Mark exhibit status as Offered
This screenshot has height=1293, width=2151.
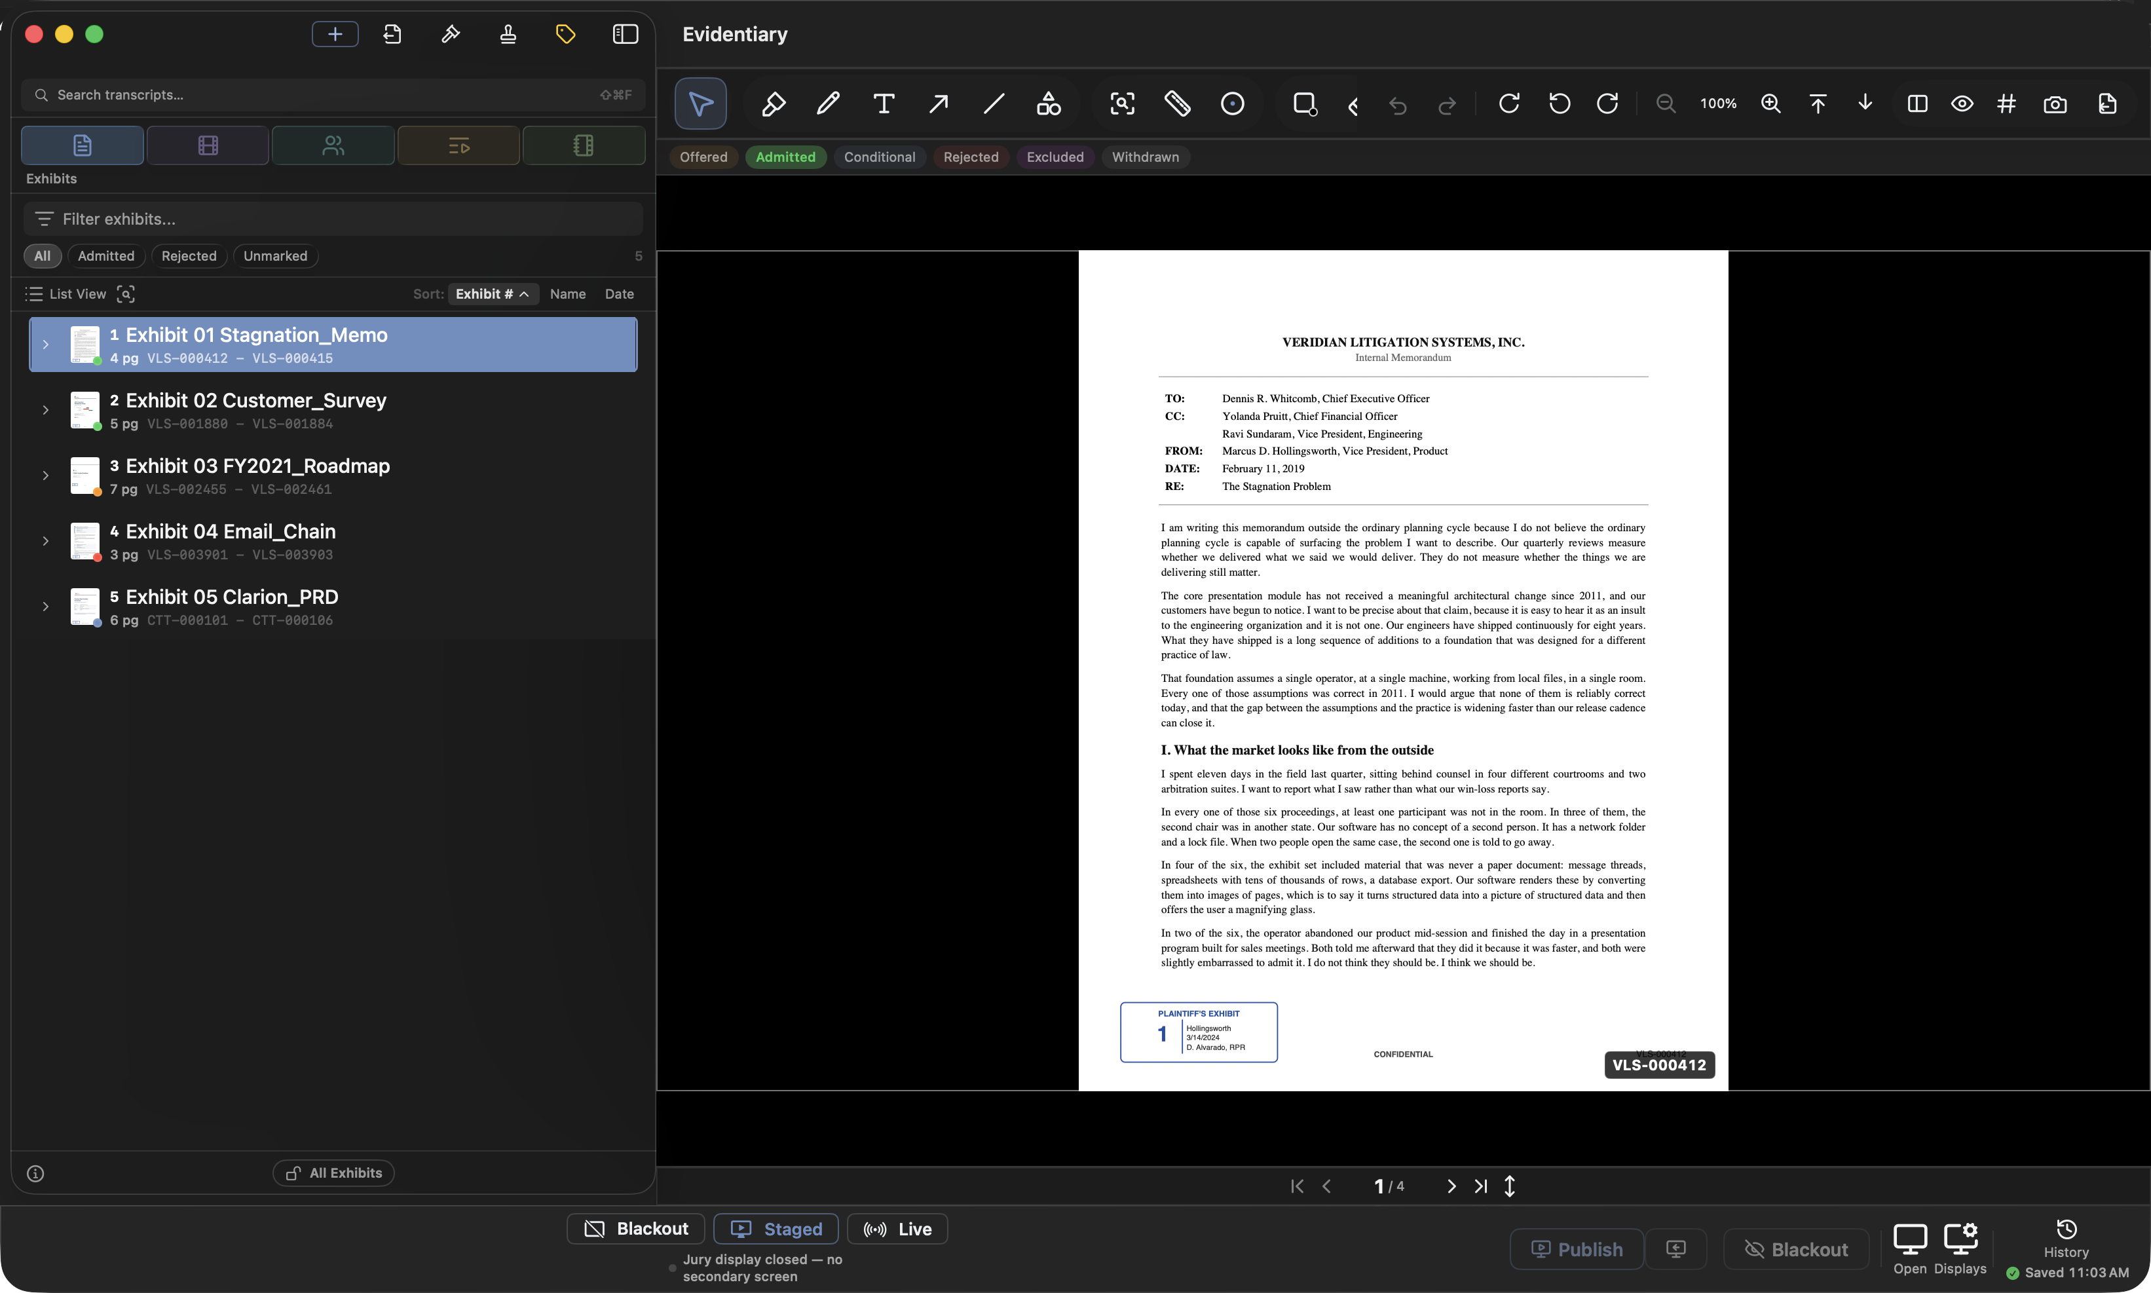pyautogui.click(x=703, y=157)
